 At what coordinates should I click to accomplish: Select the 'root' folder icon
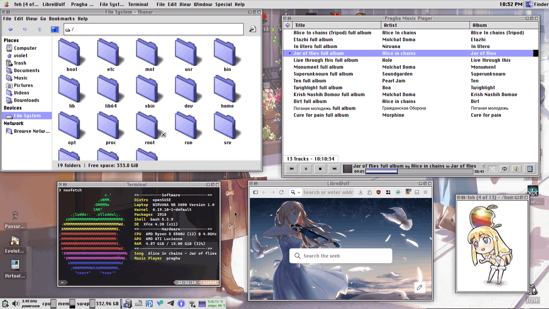[x=150, y=125]
